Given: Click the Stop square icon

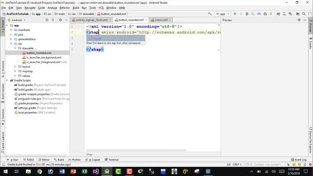Looking at the screenshot, I should tap(271, 14).
